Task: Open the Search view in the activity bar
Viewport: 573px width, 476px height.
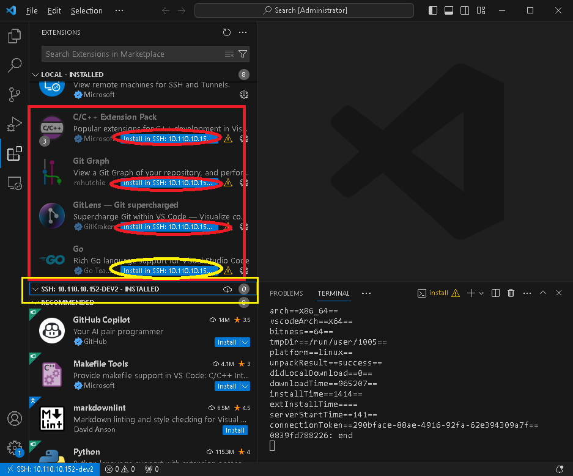Action: point(15,65)
